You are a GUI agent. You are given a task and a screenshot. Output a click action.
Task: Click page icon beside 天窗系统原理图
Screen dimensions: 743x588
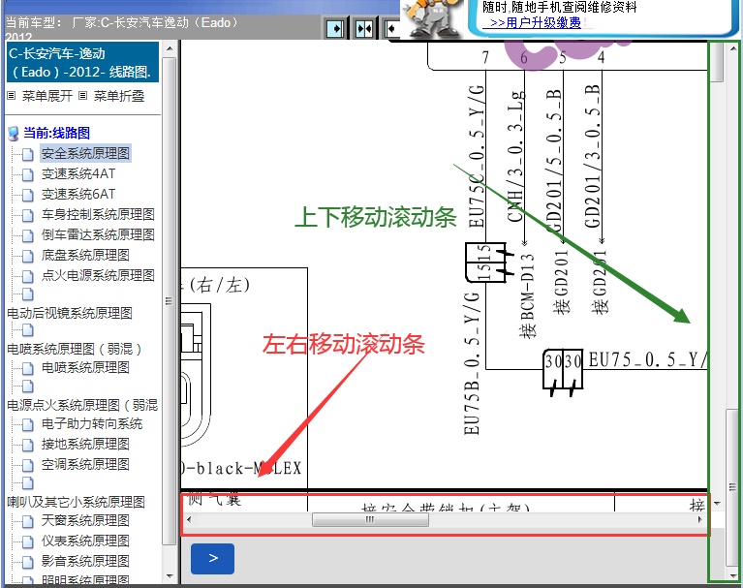[28, 521]
